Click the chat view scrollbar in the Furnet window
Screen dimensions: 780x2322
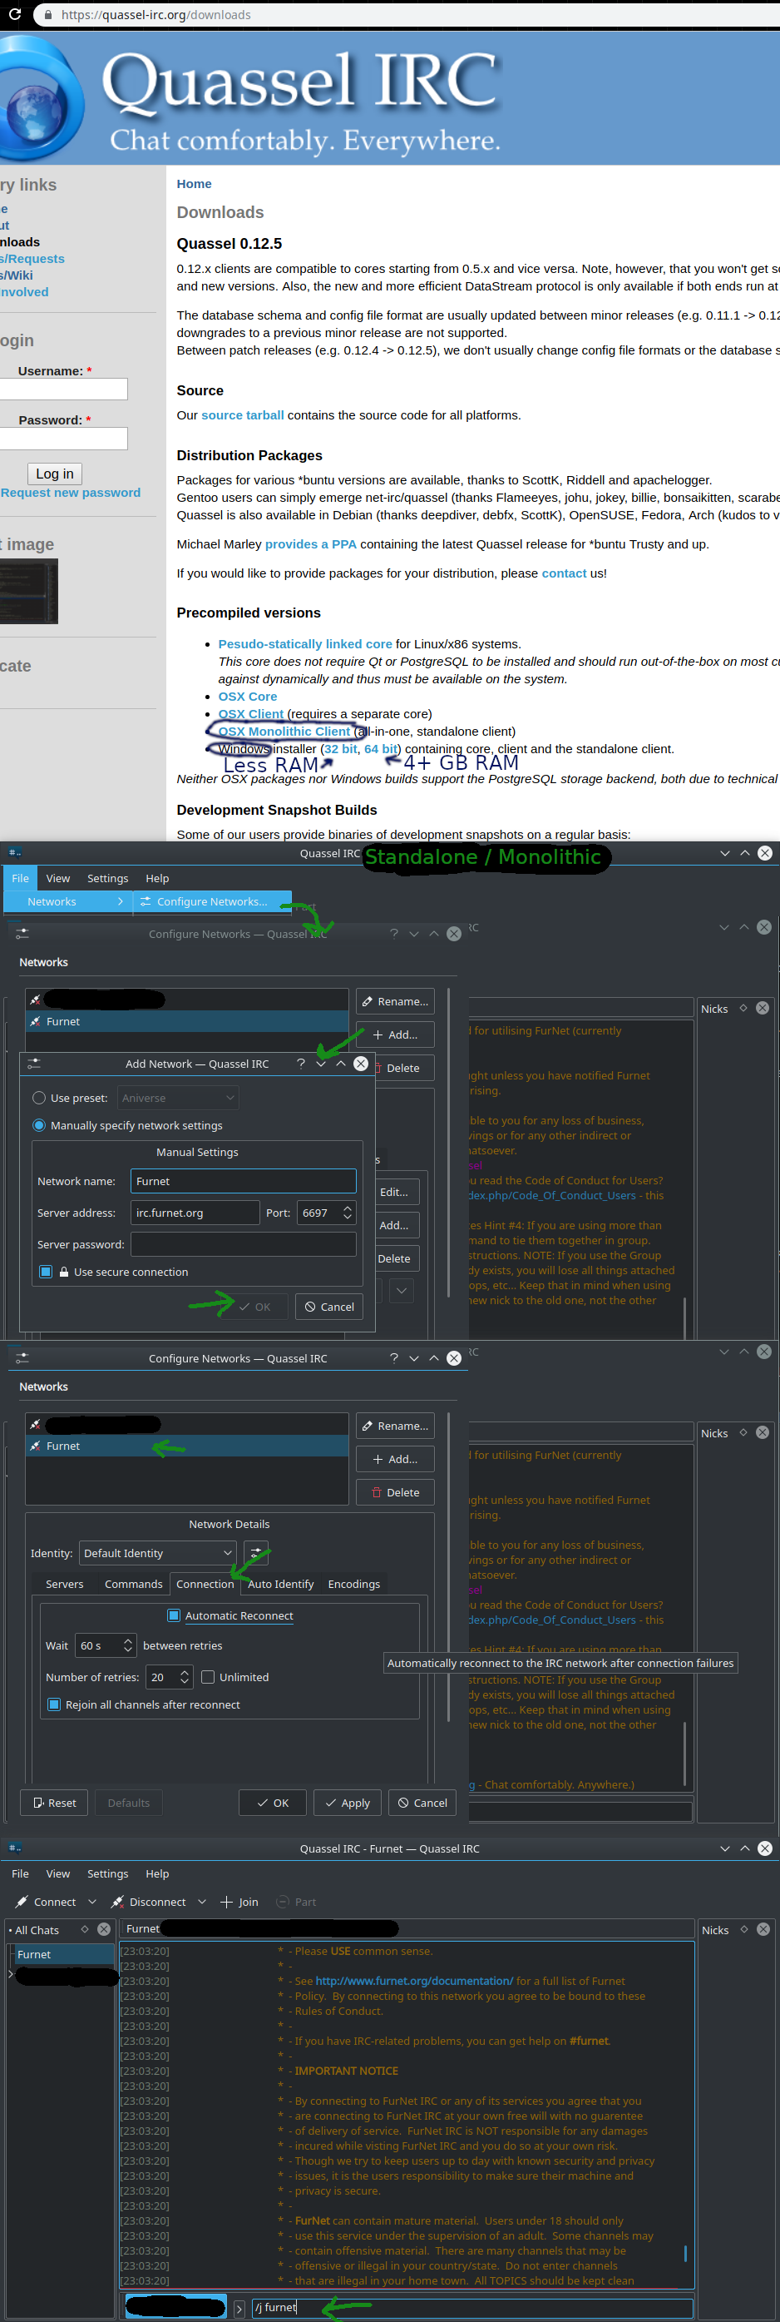click(x=685, y=2253)
